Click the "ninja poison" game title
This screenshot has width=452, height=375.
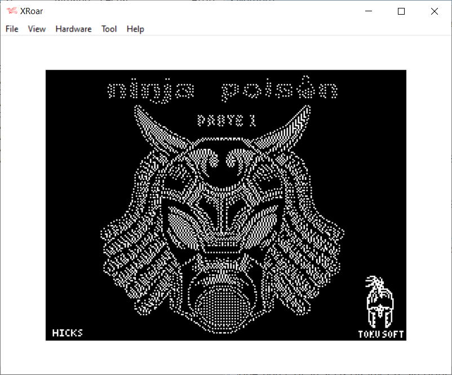pyautogui.click(x=223, y=91)
